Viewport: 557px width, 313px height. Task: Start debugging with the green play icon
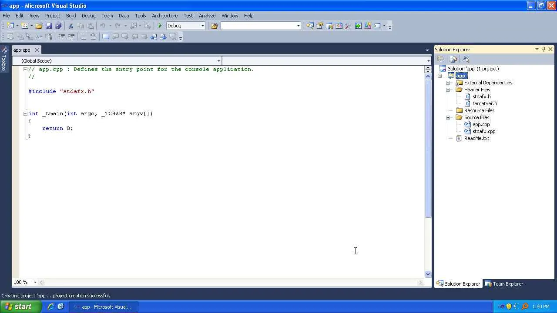(x=160, y=26)
